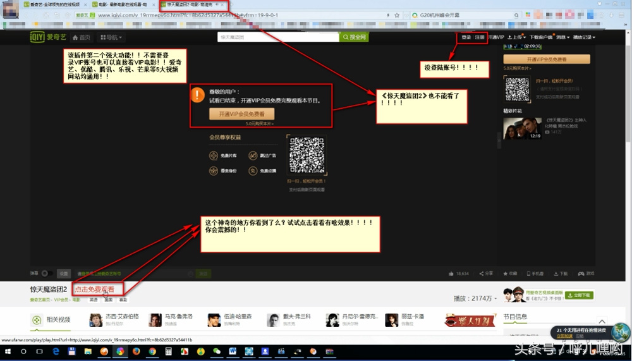Expand the 上传 upload dropdown
This screenshot has height=361, width=632.
coord(516,37)
